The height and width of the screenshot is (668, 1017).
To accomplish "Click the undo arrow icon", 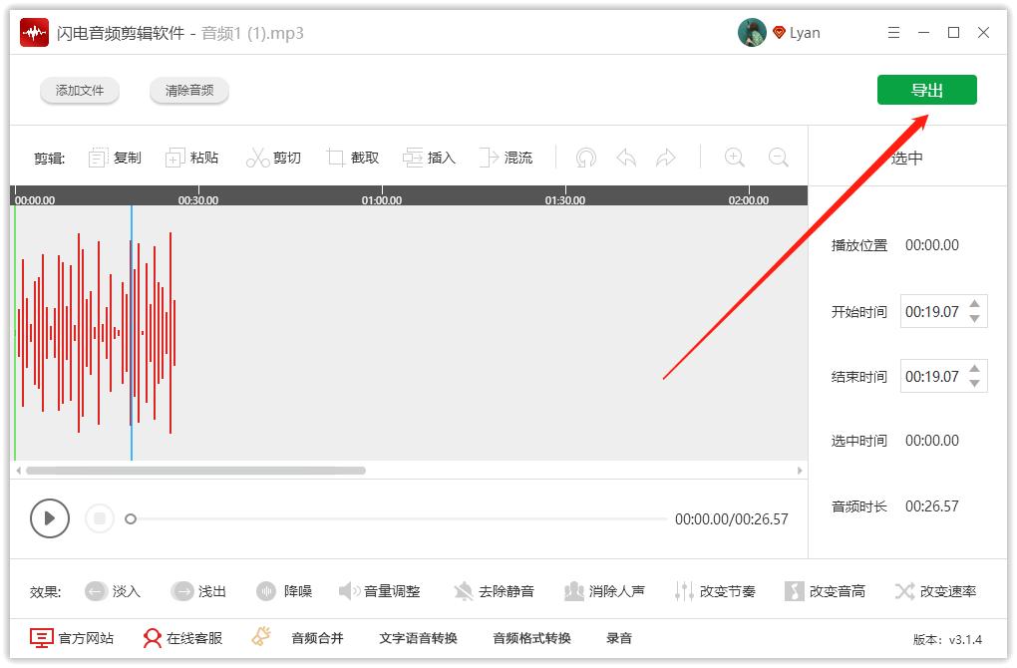I will [x=626, y=158].
